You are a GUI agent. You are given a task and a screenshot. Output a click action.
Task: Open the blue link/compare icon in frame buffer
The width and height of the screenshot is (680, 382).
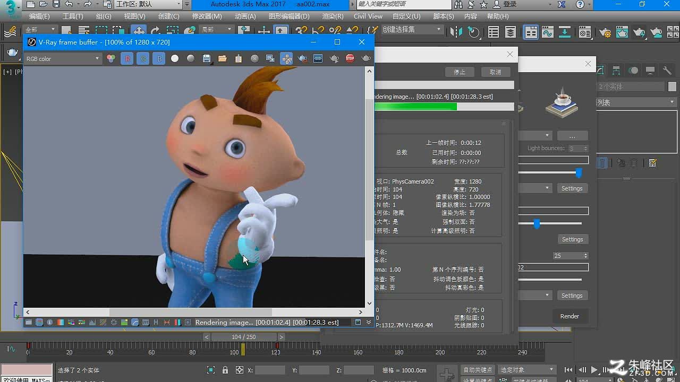[x=318, y=59]
